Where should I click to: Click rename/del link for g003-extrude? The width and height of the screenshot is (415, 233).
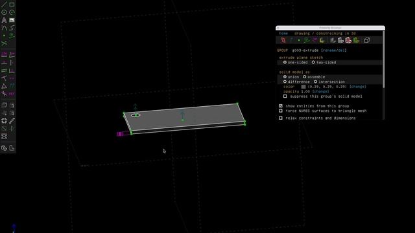click(x=334, y=50)
